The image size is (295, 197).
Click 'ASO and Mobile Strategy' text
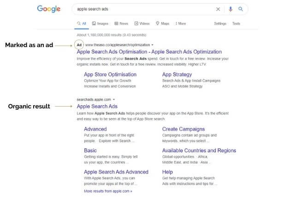click(x=183, y=86)
